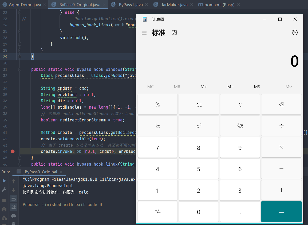Open the calculator history clock icon

coord(295,33)
